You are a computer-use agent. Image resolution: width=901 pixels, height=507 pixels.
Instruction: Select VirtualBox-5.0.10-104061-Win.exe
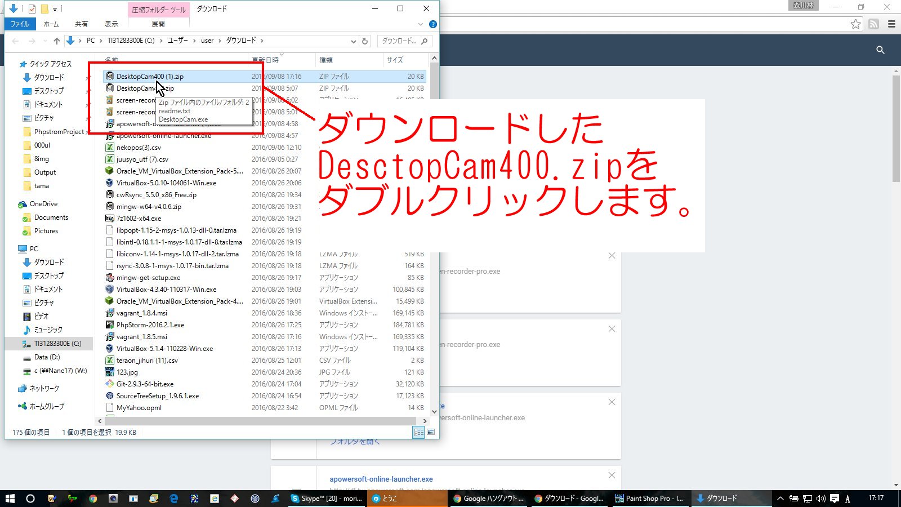tap(166, 183)
